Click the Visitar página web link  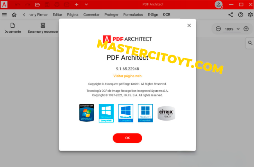pyautogui.click(x=127, y=76)
